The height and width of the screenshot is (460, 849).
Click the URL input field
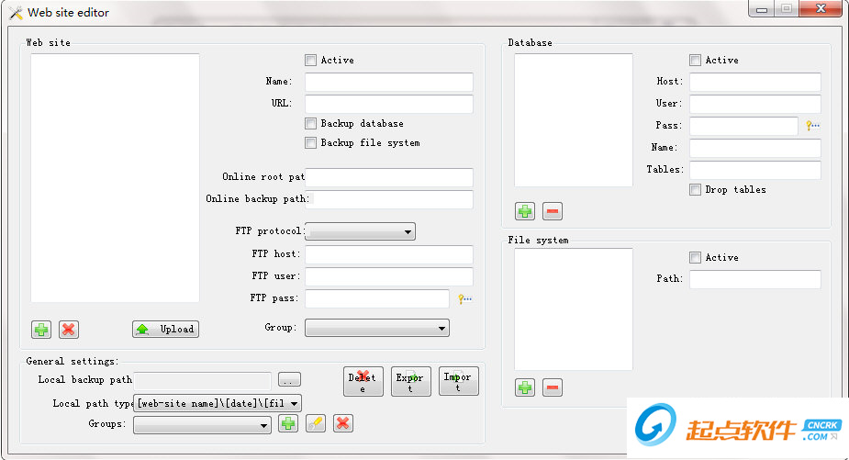(x=389, y=104)
